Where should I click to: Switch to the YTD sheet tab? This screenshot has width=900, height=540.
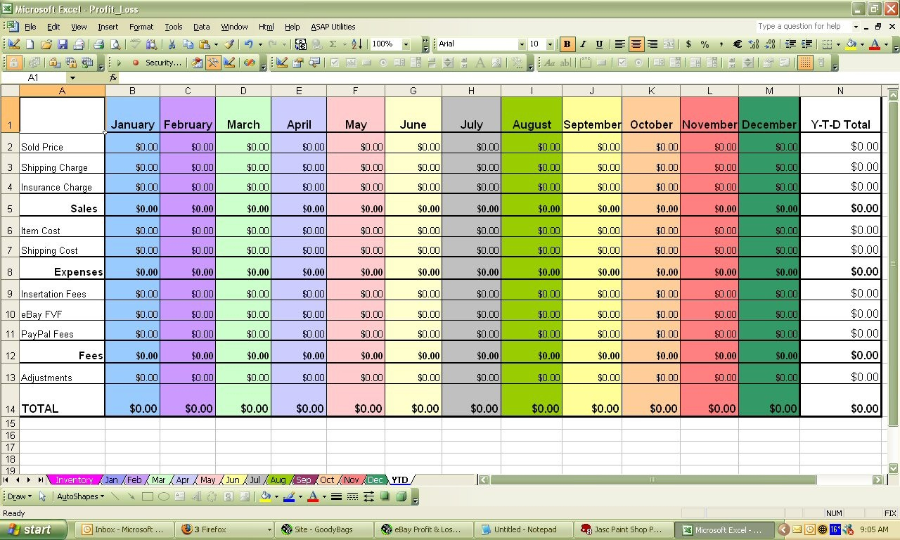coord(399,480)
